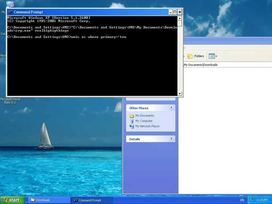Click the Explorer address bar path field
This screenshot has width=272, height=204.
pyautogui.click(x=228, y=65)
